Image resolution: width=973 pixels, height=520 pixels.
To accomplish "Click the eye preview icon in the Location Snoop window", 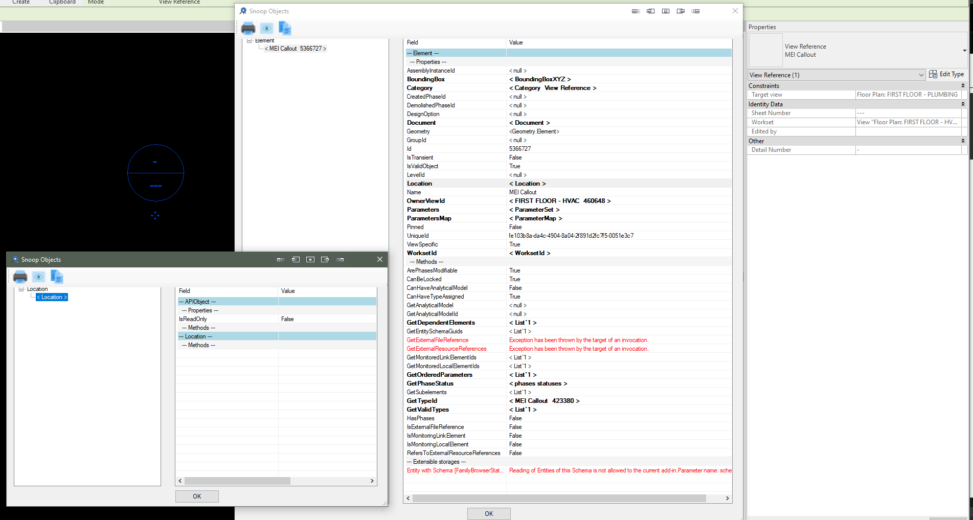I will (x=38, y=277).
